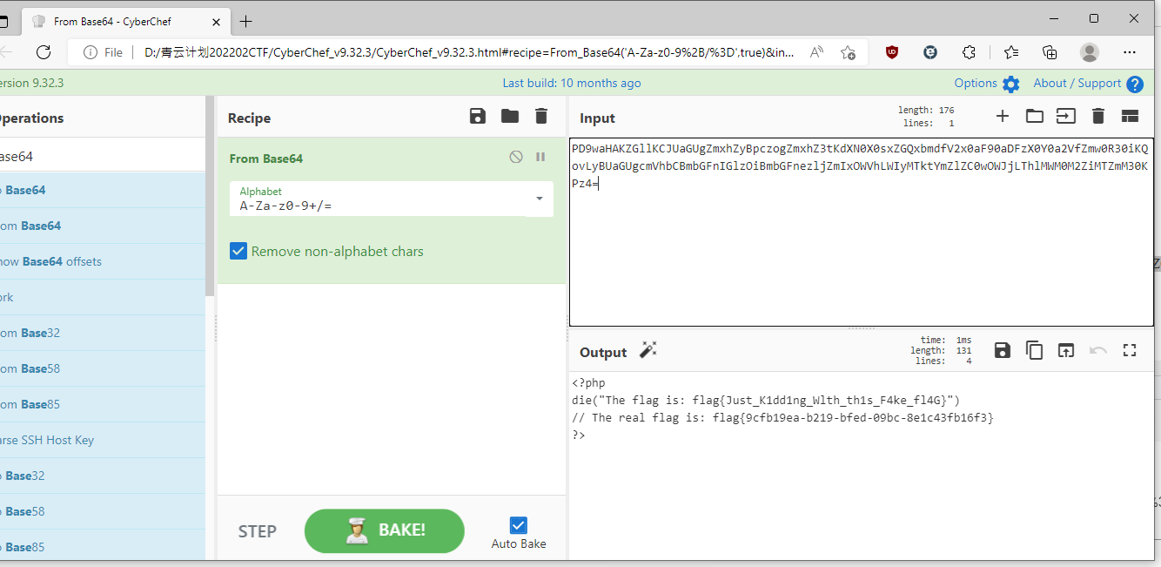Select From Base58 operation
The width and height of the screenshot is (1161, 567).
(x=103, y=368)
